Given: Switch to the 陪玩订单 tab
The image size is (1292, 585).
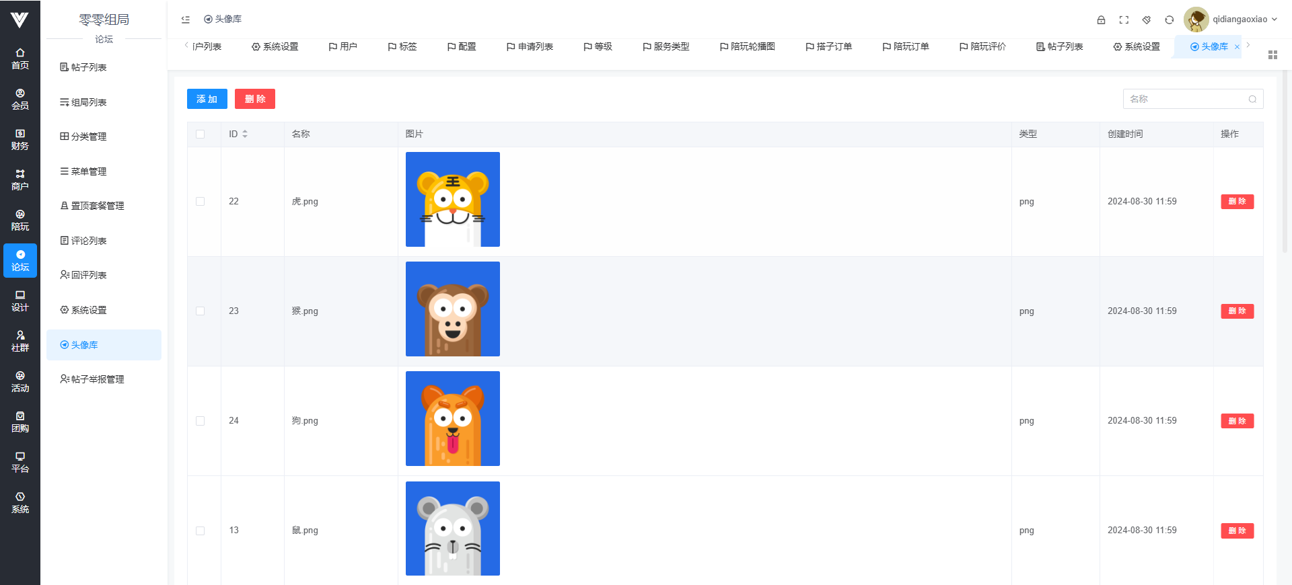Looking at the screenshot, I should pyautogui.click(x=906, y=46).
